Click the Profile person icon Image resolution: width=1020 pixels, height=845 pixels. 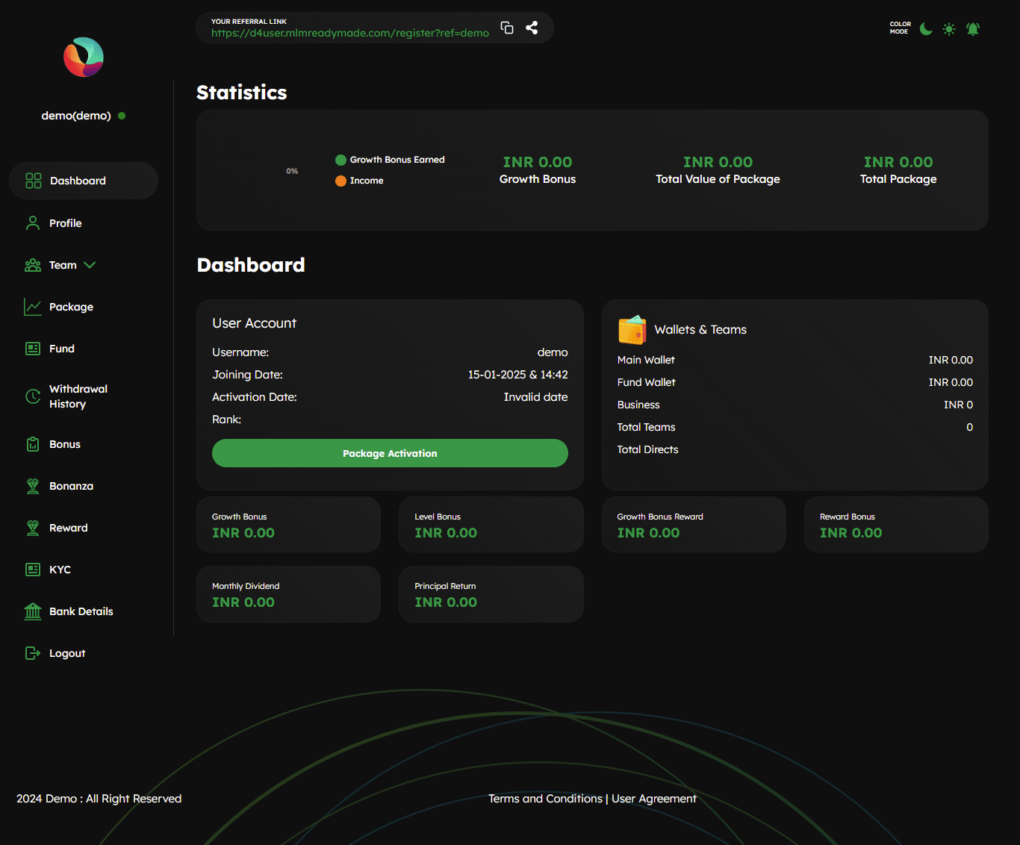click(x=33, y=223)
